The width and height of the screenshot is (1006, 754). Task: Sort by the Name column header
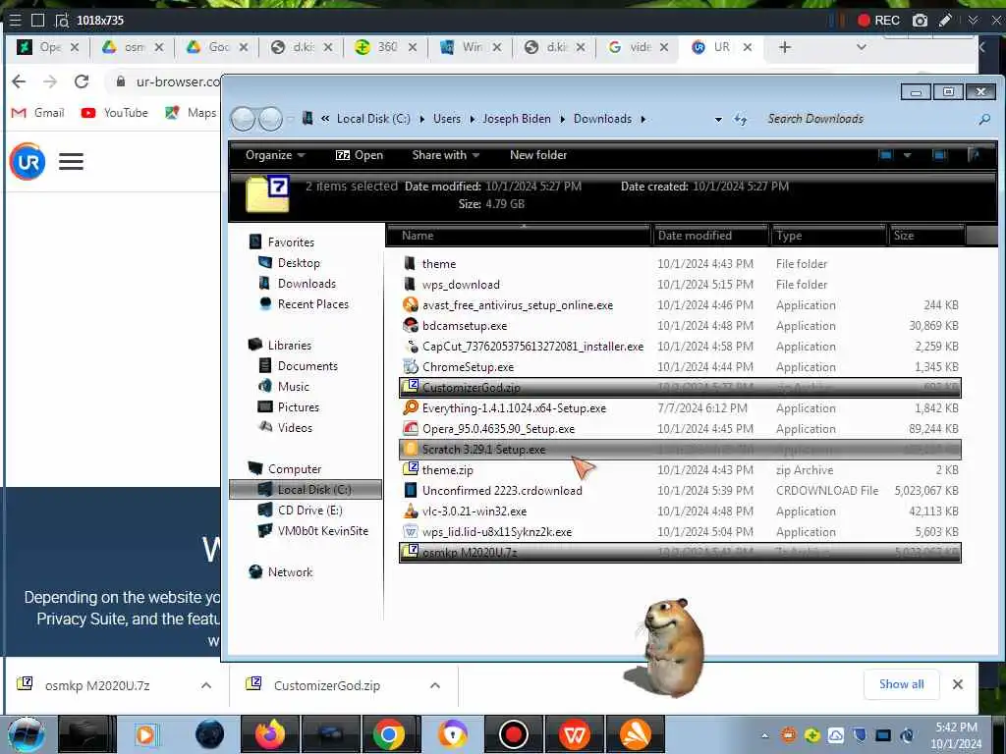[x=519, y=236]
